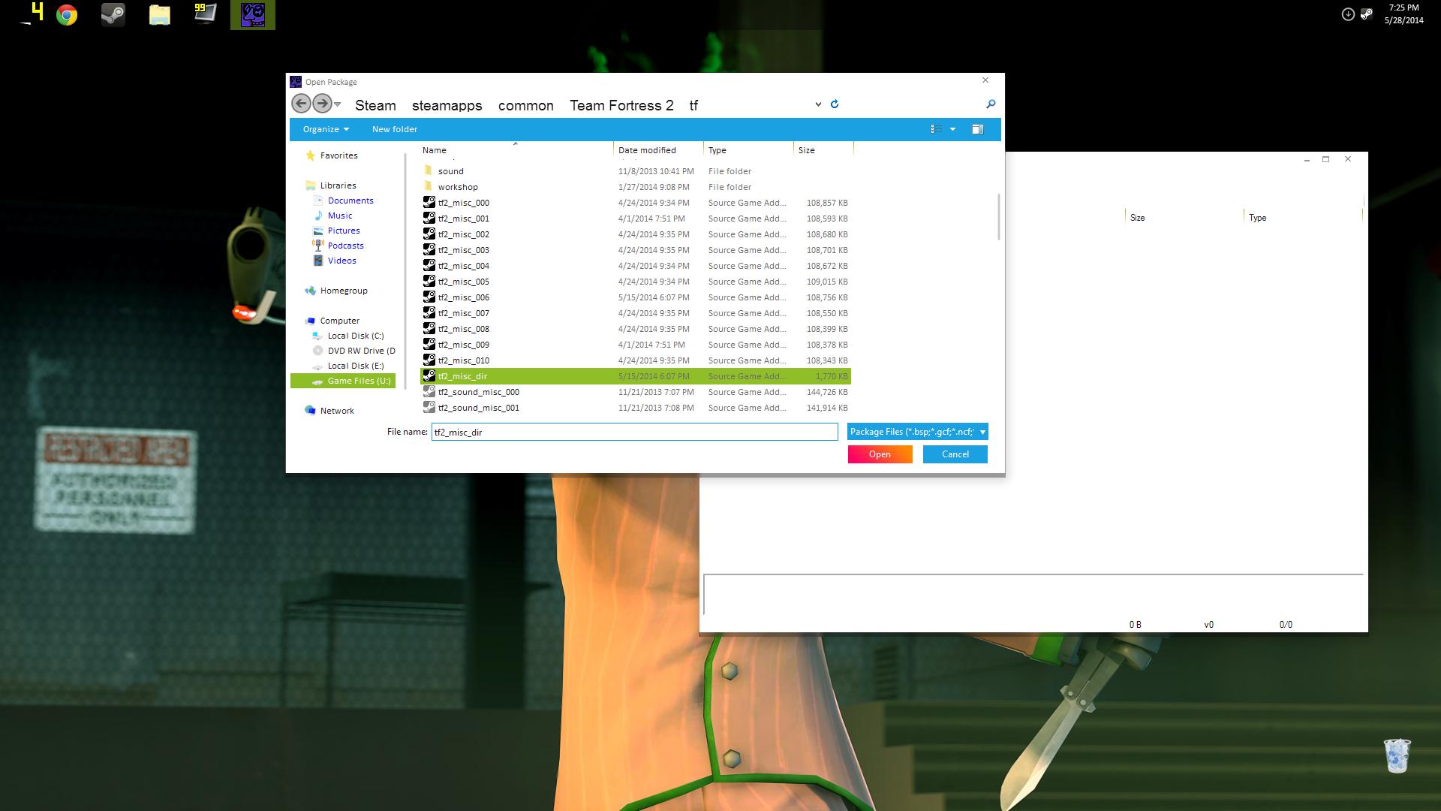Open the Organize menu

click(326, 129)
